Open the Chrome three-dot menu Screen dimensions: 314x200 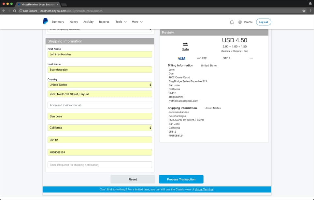point(310,11)
